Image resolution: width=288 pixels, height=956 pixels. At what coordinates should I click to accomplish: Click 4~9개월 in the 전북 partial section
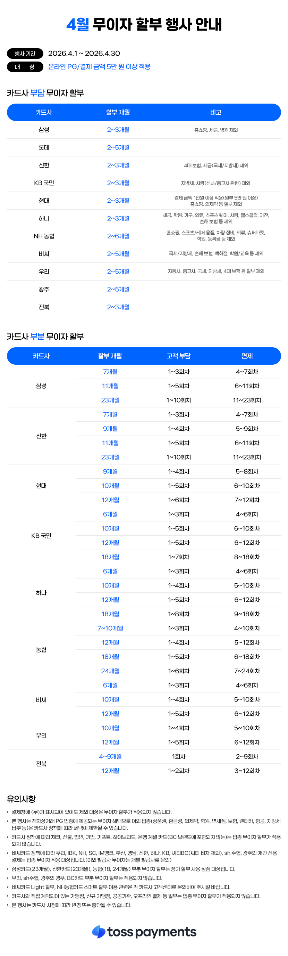pos(110,756)
